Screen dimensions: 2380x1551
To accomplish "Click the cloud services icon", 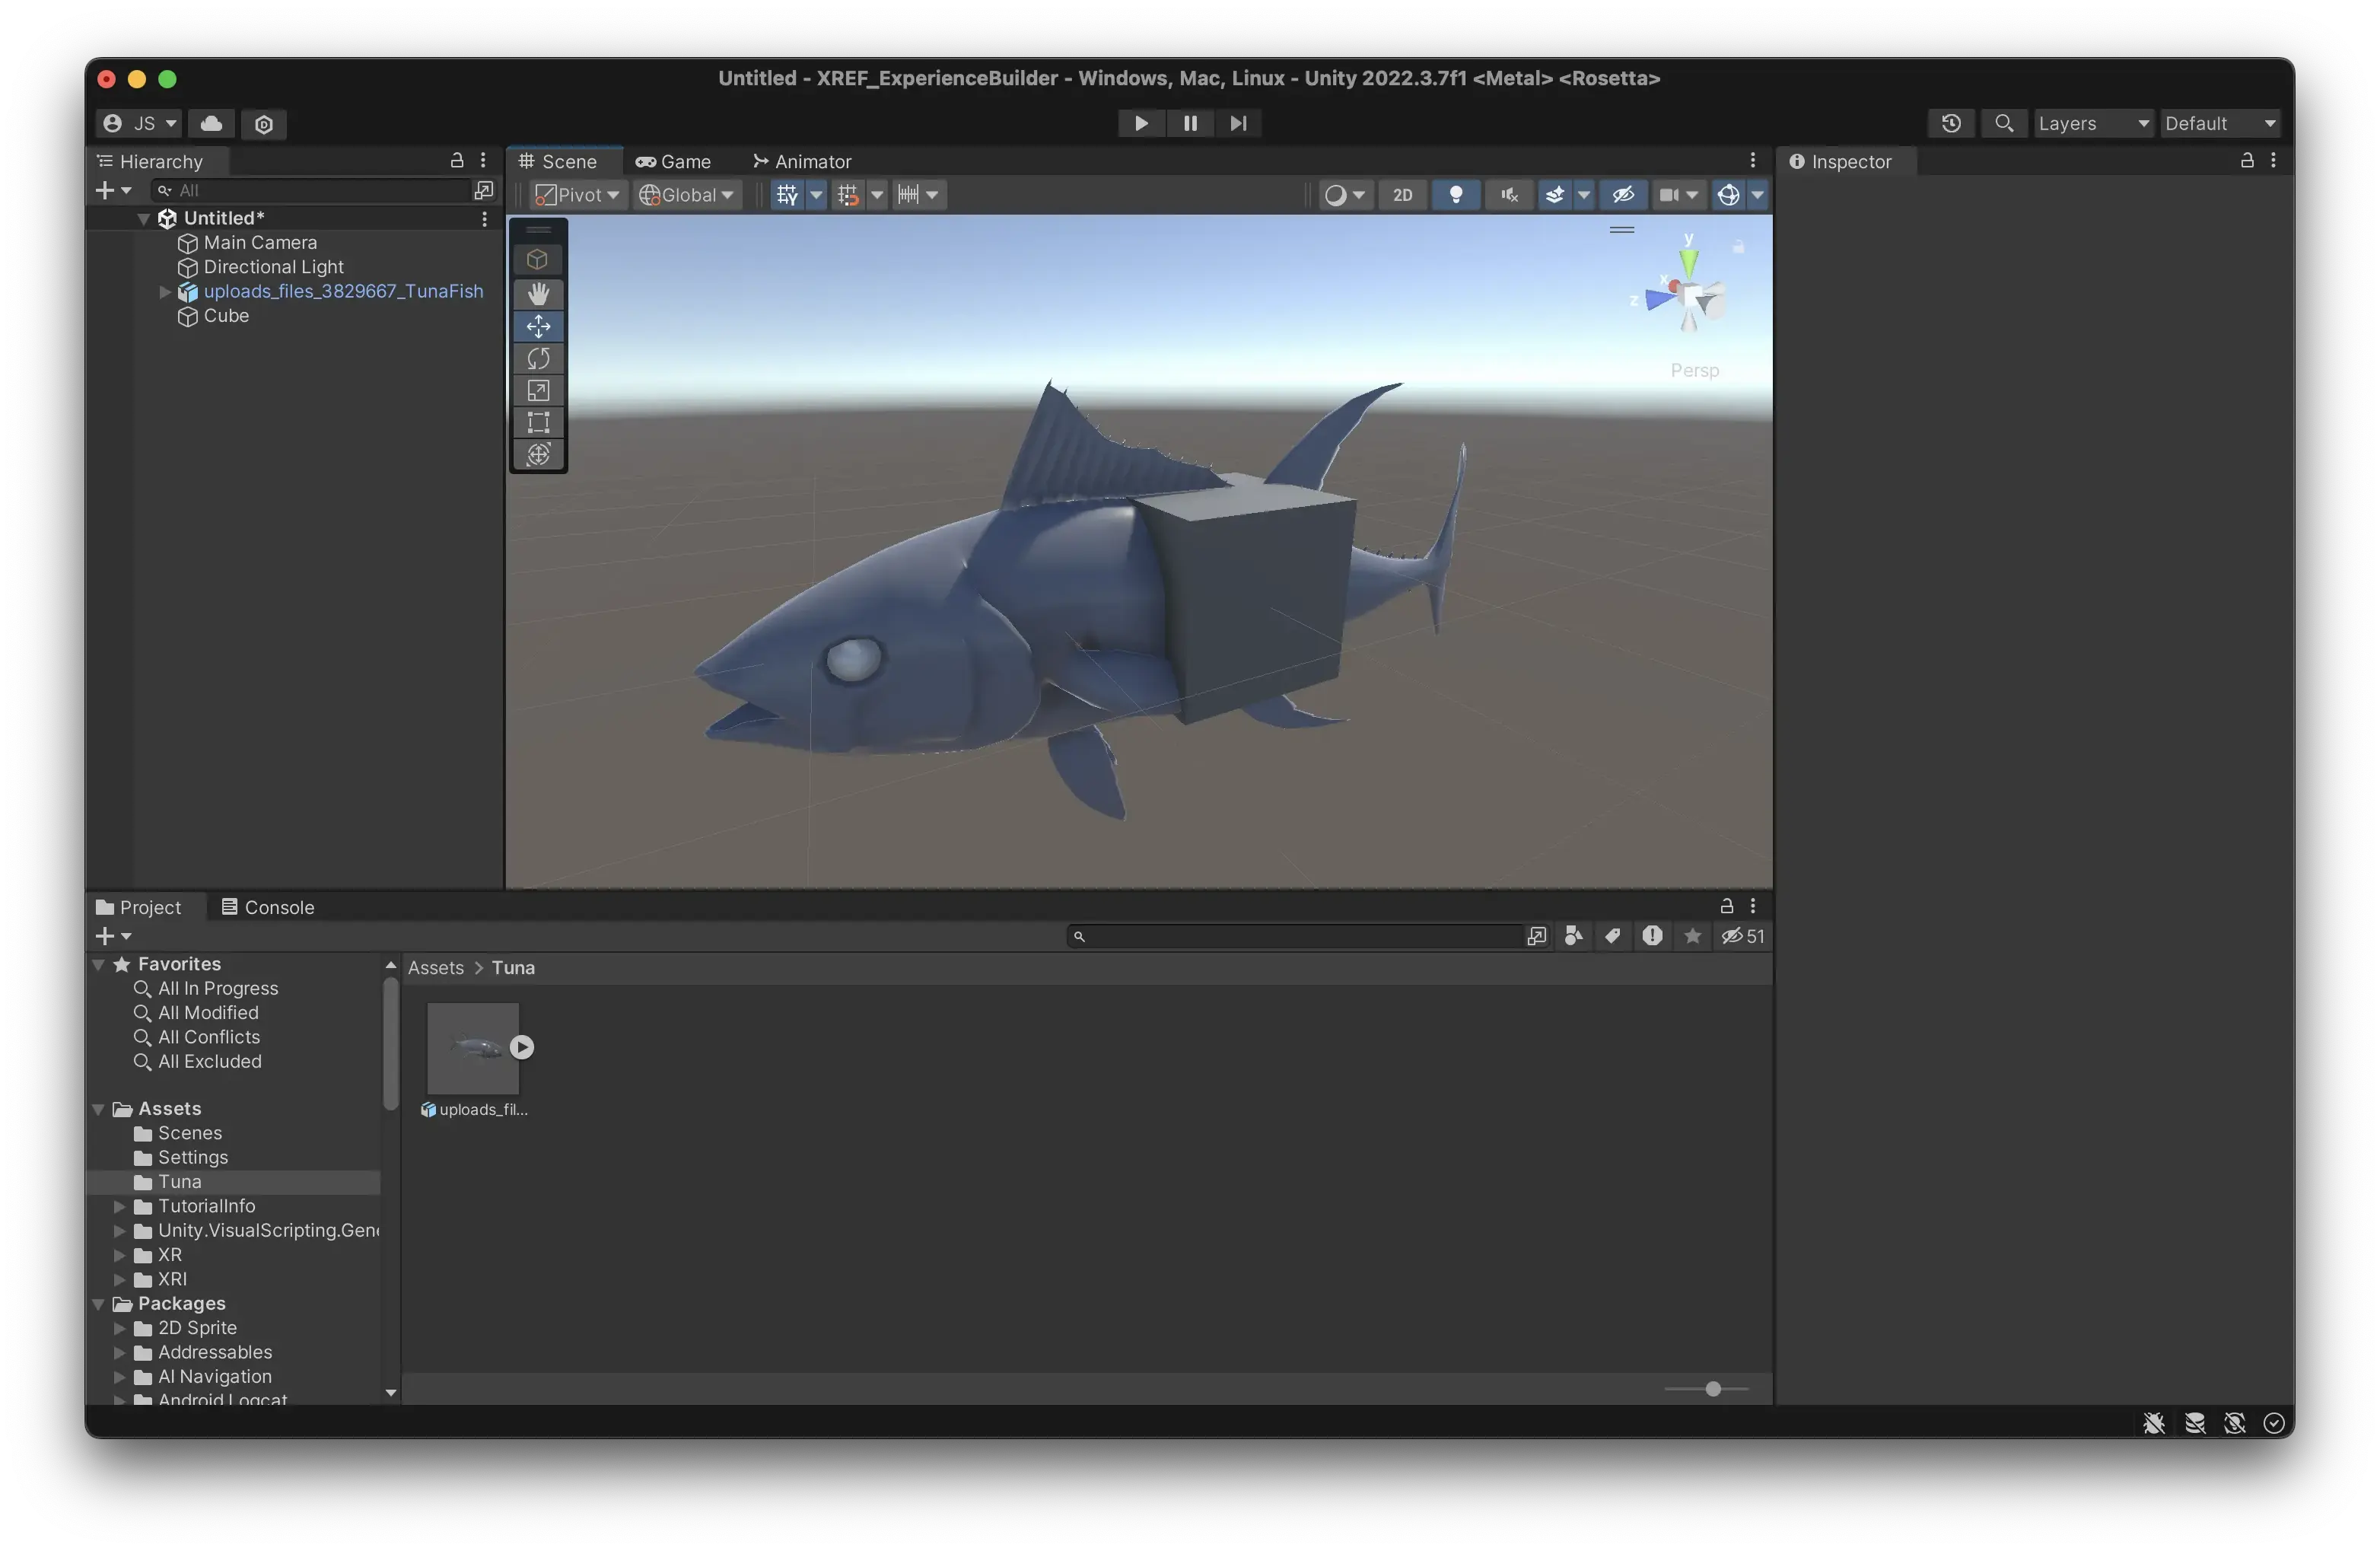I will click(211, 123).
